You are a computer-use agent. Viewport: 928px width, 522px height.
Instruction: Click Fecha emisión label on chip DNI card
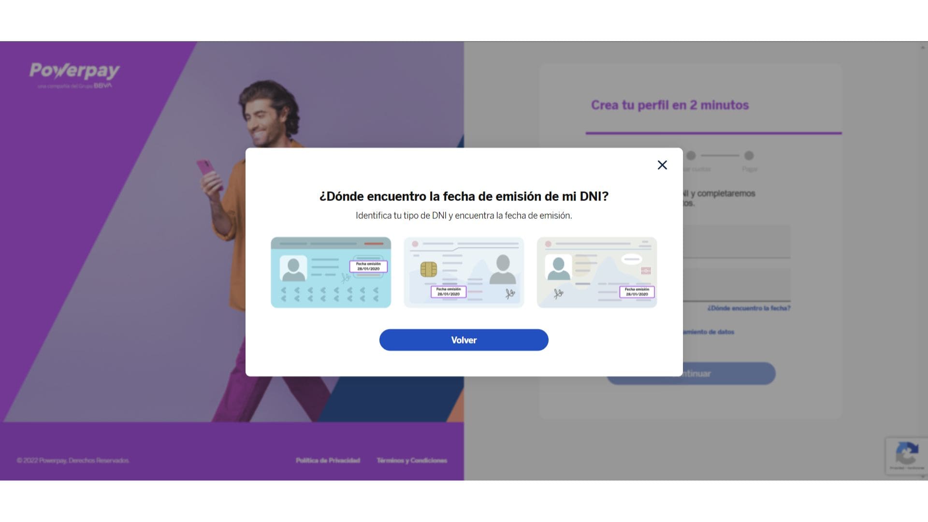(449, 291)
